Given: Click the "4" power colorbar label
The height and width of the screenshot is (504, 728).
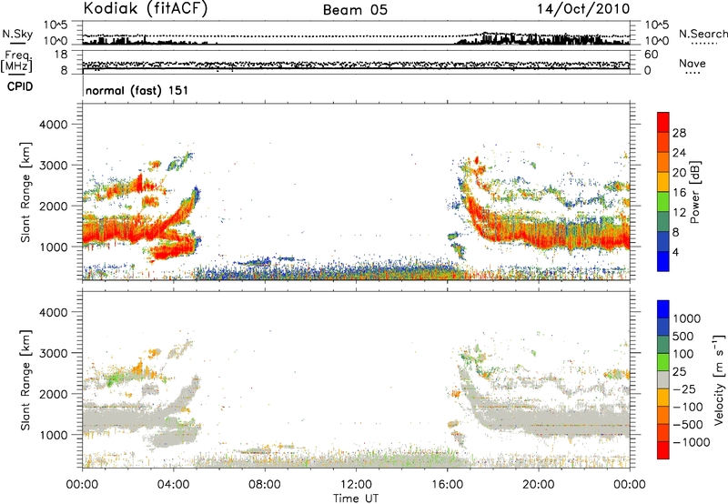Looking at the screenshot, I should coord(675,253).
